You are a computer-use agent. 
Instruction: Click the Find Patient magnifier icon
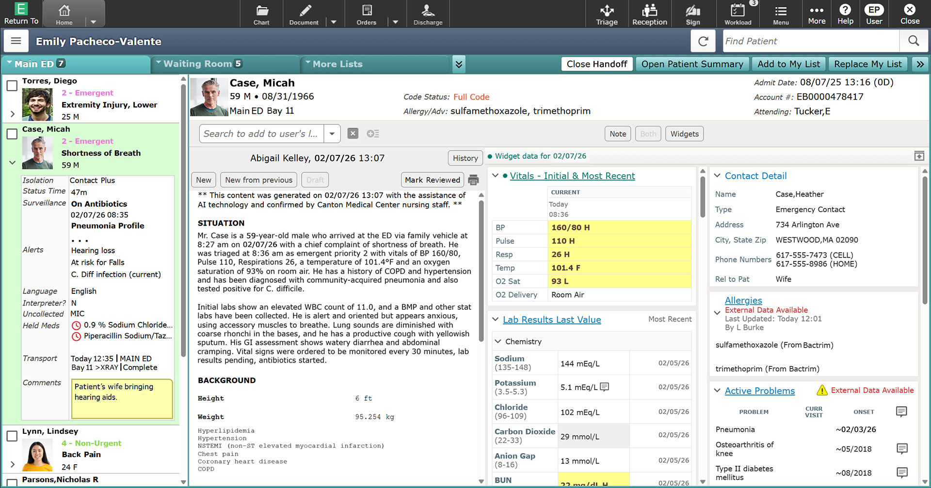tap(914, 41)
